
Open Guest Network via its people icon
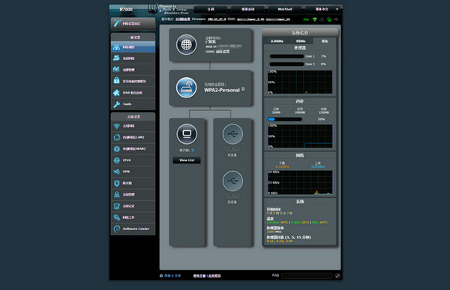coord(116,58)
